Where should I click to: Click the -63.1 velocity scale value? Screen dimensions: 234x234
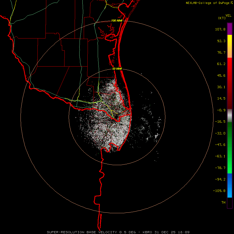tap(220, 156)
